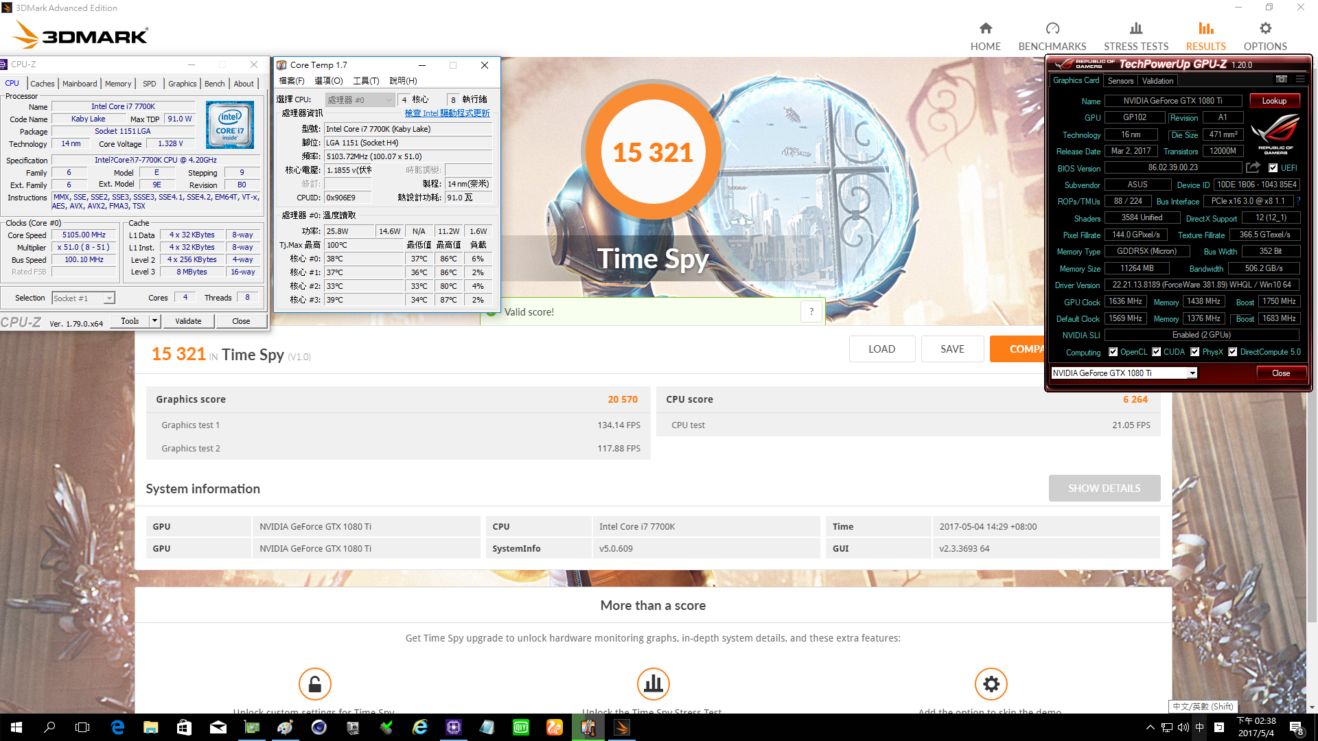
Task: Open the Mail app taskbar icon
Action: [218, 727]
